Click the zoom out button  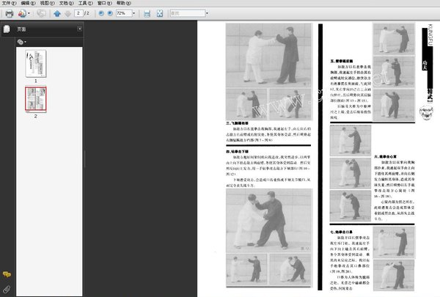[x=100, y=13]
